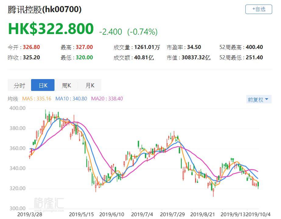The height and width of the screenshot is (219, 281).
Task: Click the 最高 value 327.00
Action: pyautogui.click(x=84, y=47)
